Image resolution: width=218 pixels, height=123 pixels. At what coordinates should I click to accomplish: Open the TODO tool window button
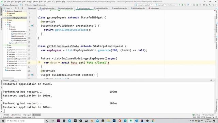[x=6, y=115]
